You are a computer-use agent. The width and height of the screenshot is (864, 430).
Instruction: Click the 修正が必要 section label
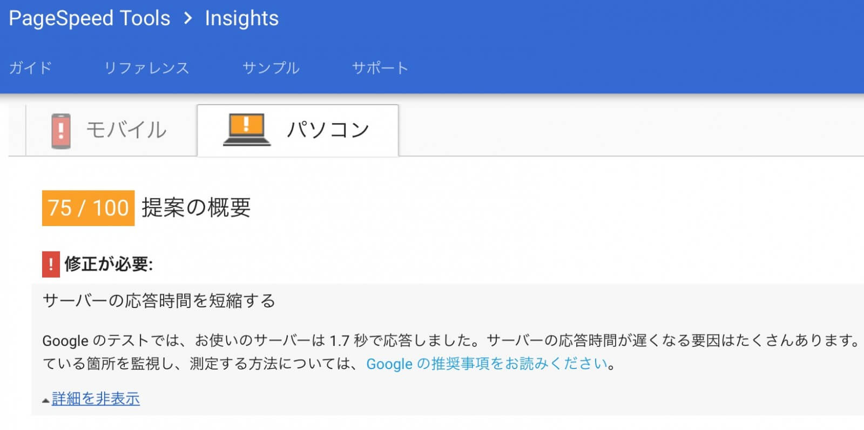pos(109,264)
